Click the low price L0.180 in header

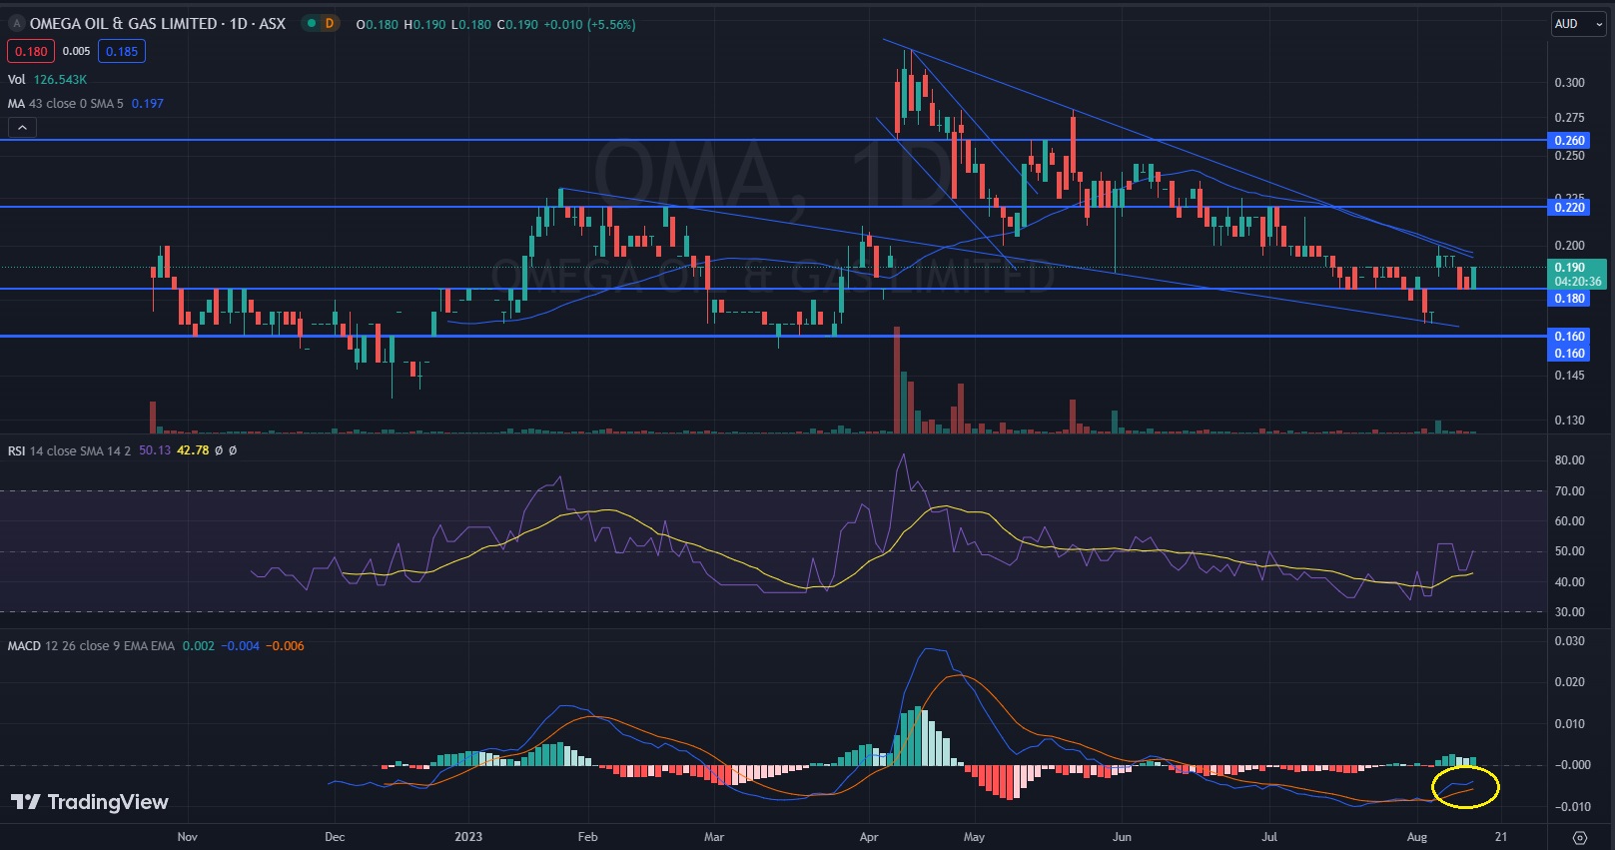471,24
